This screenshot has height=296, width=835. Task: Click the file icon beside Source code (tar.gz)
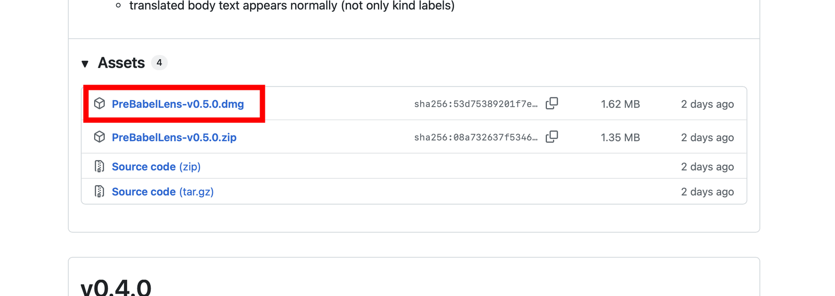(99, 191)
